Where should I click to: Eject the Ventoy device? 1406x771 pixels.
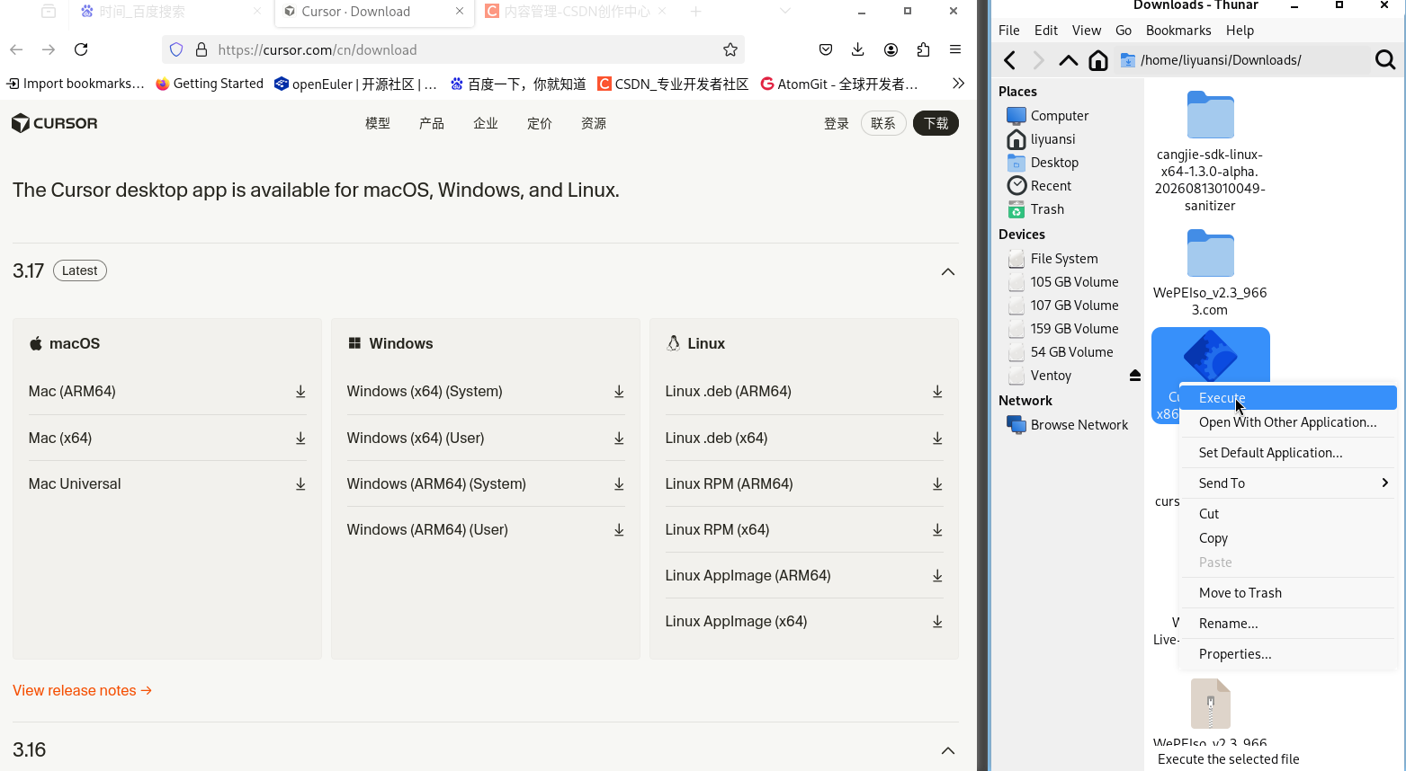[x=1135, y=376]
